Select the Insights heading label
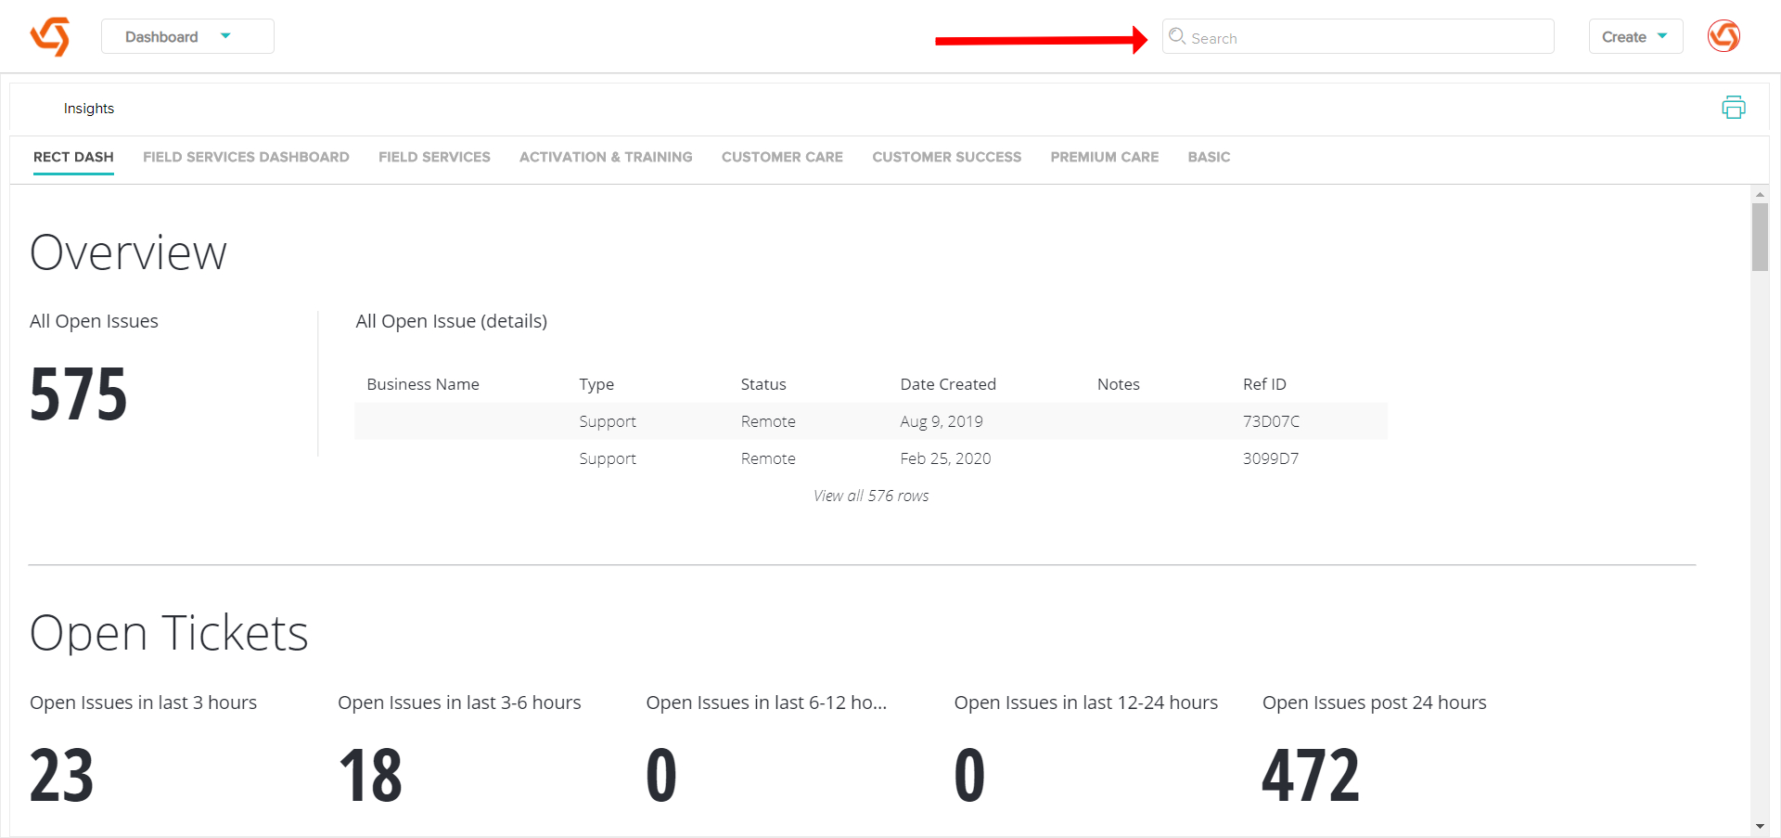1781x838 pixels. click(89, 109)
